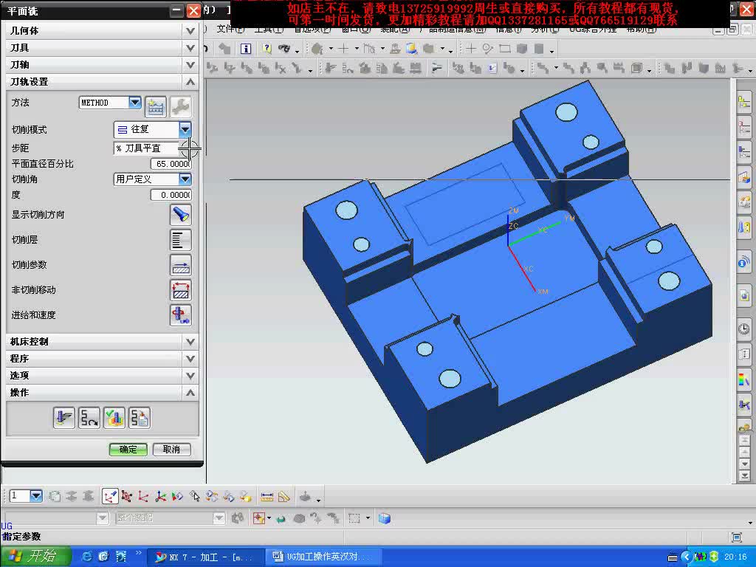Confirm the dialog with 确定
This screenshot has width=756, height=567.
128,450
